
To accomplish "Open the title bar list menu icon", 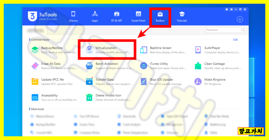I will click(231, 9).
